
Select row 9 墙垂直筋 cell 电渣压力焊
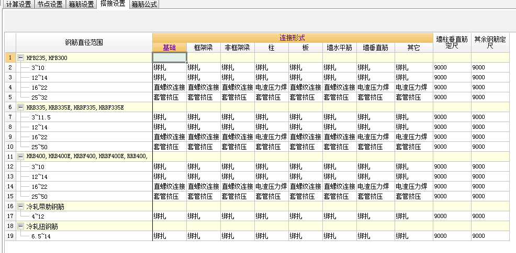point(375,137)
